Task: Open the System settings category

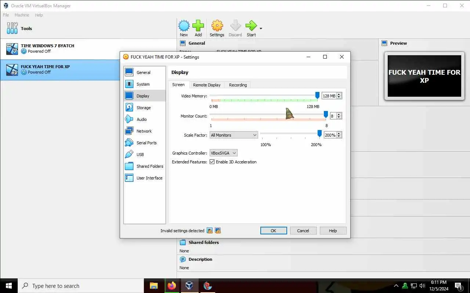Action: tap(145, 84)
